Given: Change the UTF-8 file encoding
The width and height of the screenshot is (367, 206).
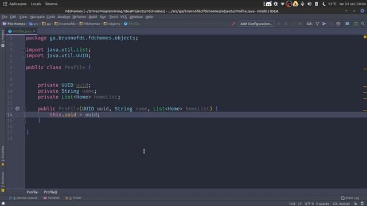Looking at the screenshot, I should pos(309,204).
